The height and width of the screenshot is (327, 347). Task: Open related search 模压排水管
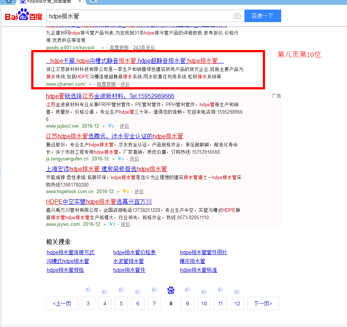193,261
